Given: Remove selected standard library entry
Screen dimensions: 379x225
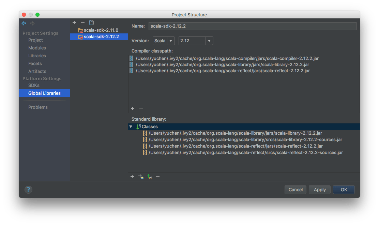Looking at the screenshot, I should click(158, 177).
